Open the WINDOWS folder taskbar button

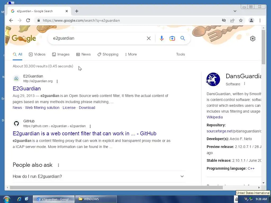point(96,199)
